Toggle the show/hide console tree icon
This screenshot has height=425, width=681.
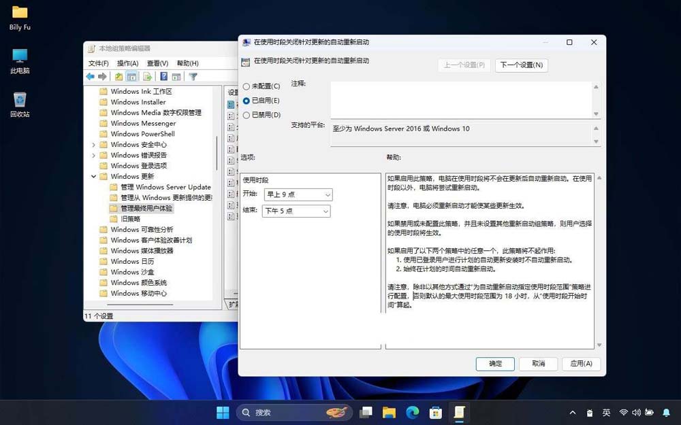[x=131, y=77]
